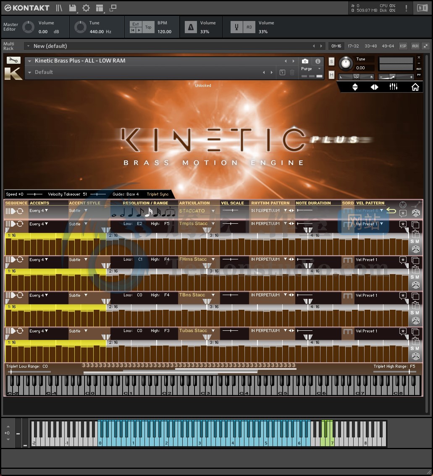Toggle the AUX button in rack header
Viewport: 433px width, 476px height.
(415, 46)
